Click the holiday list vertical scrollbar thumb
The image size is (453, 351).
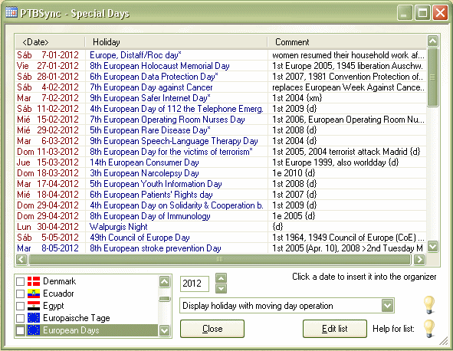tap(432, 77)
